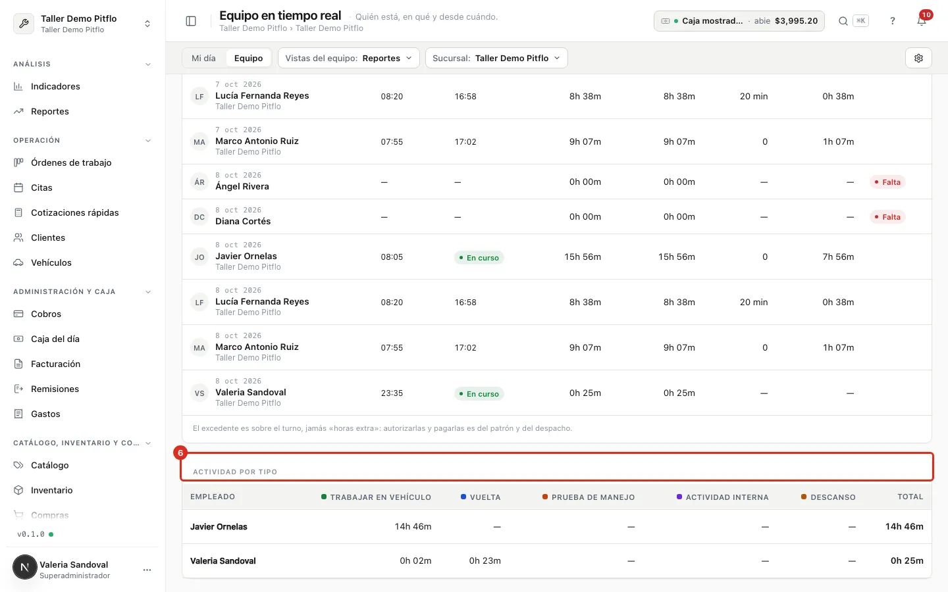Click the Indicadores chart icon

[18, 86]
